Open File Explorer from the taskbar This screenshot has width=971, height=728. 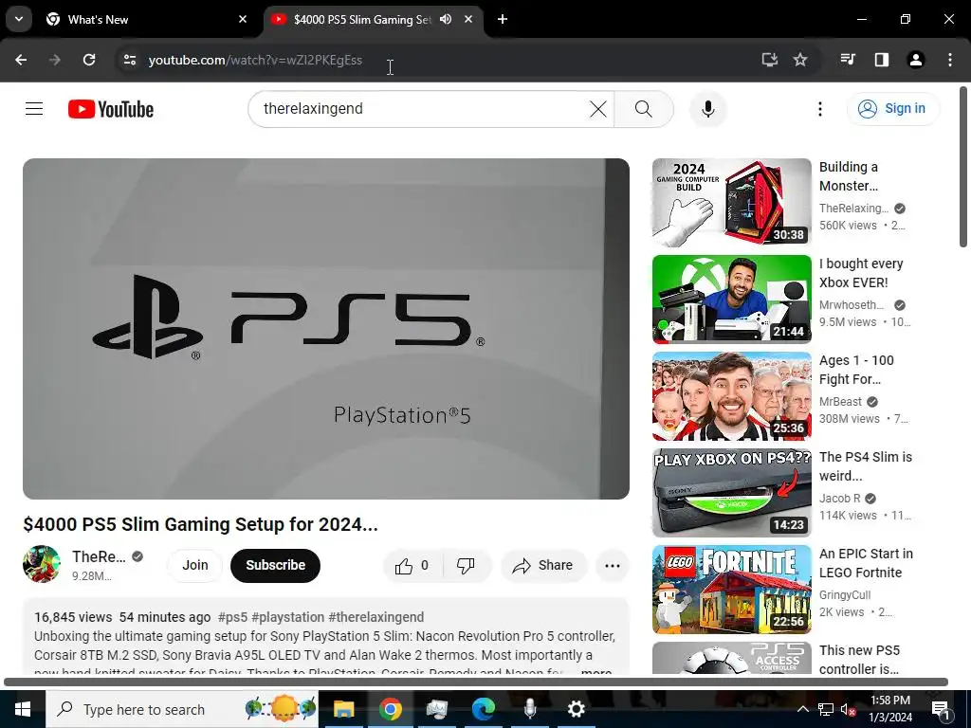[343, 709]
